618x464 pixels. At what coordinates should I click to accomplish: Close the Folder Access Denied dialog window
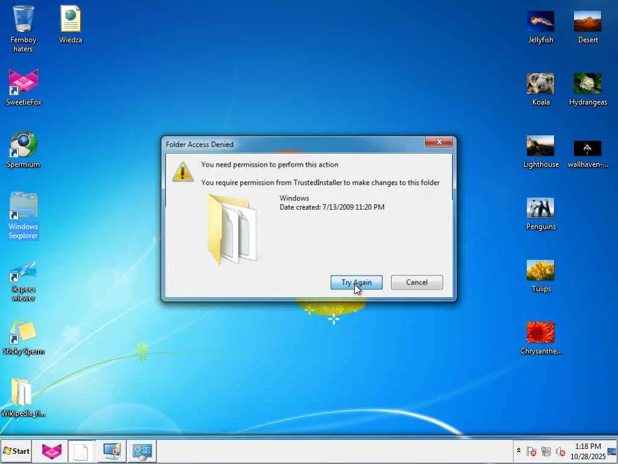click(439, 141)
